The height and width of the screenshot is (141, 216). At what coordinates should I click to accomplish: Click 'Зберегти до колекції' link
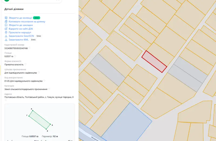tap(20, 18)
